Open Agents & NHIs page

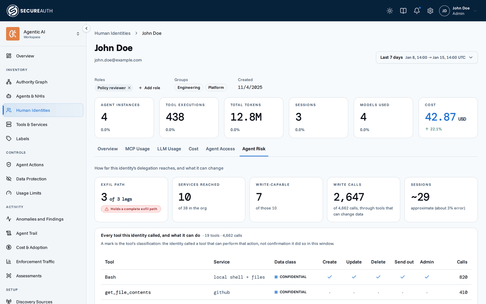pos(43,96)
